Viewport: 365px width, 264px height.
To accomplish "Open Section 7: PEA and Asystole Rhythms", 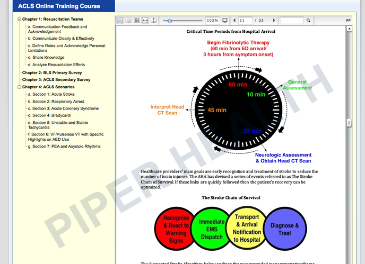I will tap(64, 146).
